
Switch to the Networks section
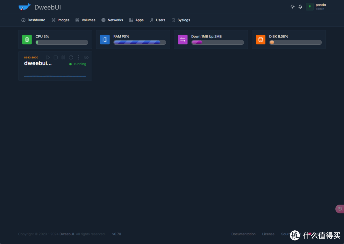pyautogui.click(x=112, y=20)
